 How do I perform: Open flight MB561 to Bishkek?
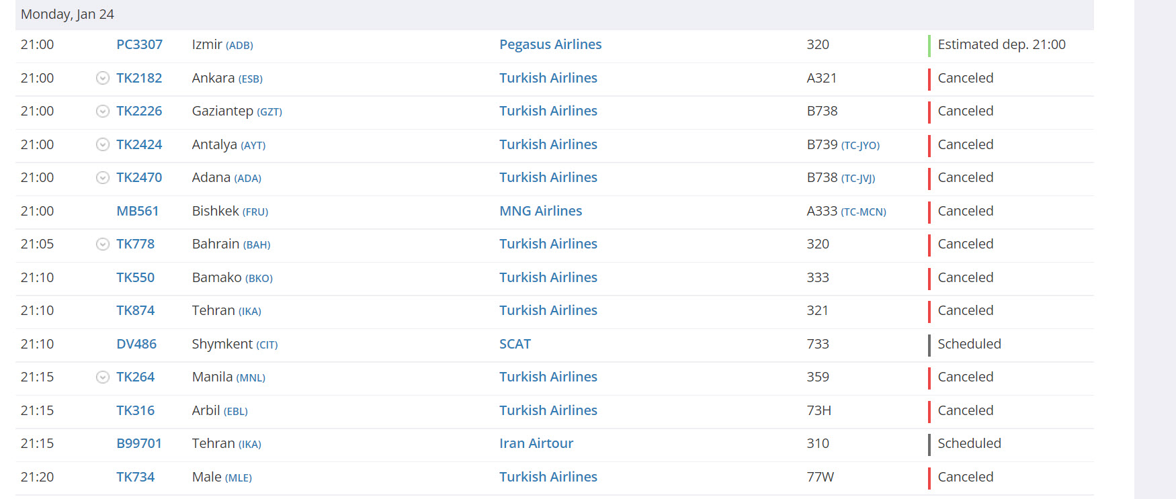(x=137, y=211)
